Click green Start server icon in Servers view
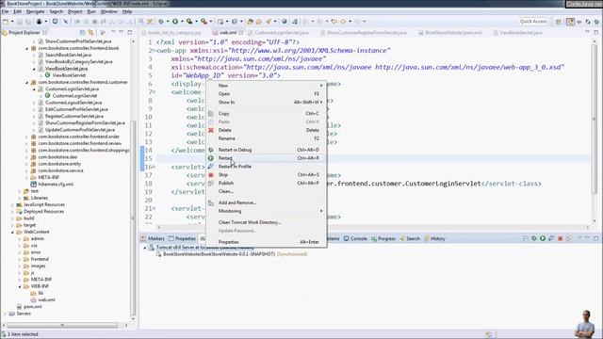The image size is (603, 339). [543, 238]
